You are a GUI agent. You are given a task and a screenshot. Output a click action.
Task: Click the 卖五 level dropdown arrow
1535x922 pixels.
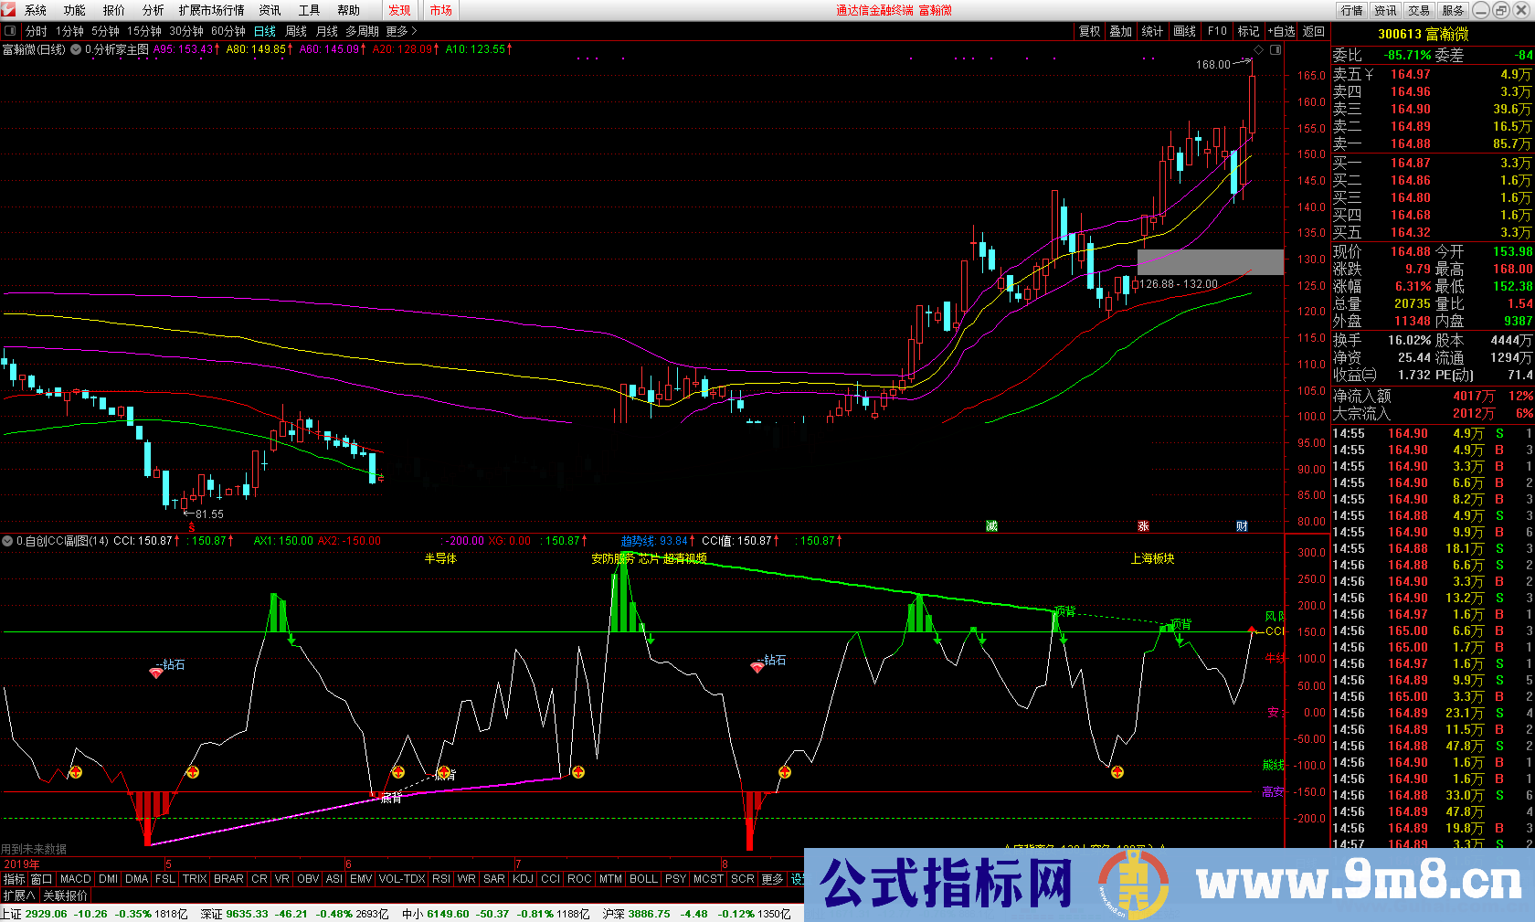point(1369,75)
